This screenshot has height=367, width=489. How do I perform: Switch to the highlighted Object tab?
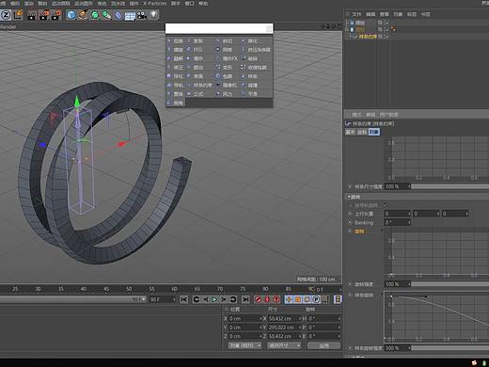[374, 132]
